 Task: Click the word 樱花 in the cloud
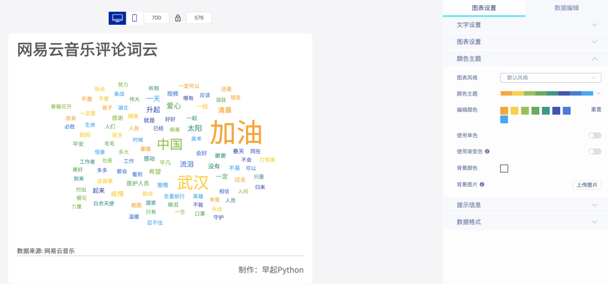point(82,198)
